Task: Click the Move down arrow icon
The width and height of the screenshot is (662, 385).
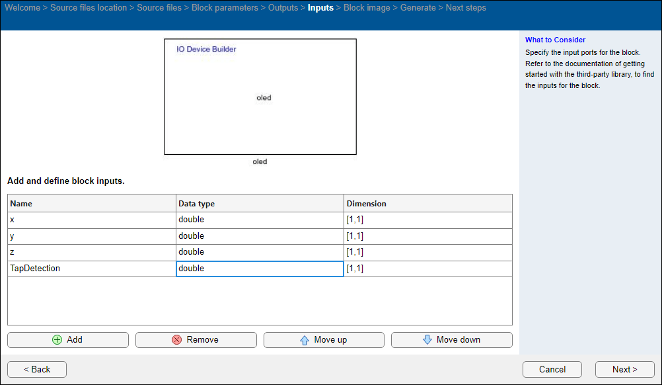Action: click(427, 339)
